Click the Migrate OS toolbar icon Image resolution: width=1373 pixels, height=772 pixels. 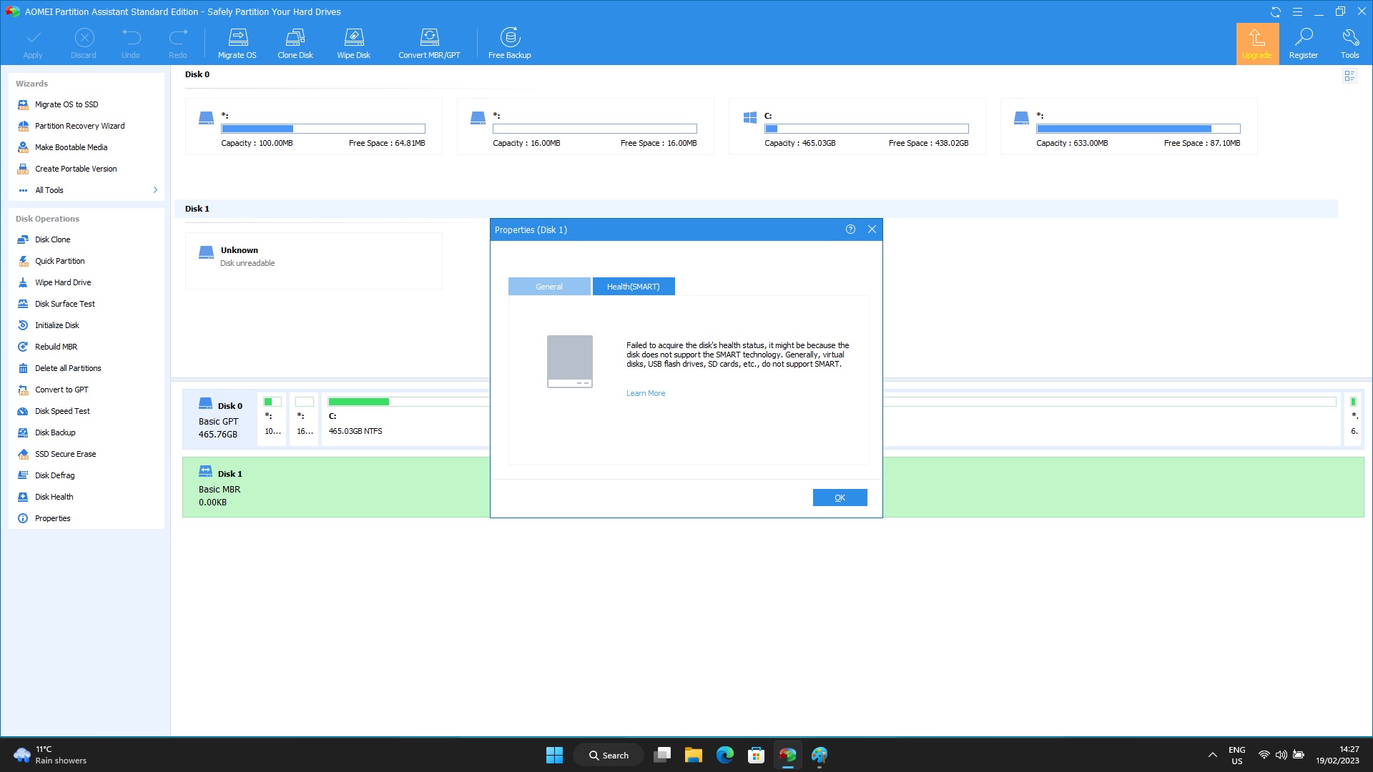point(237,44)
